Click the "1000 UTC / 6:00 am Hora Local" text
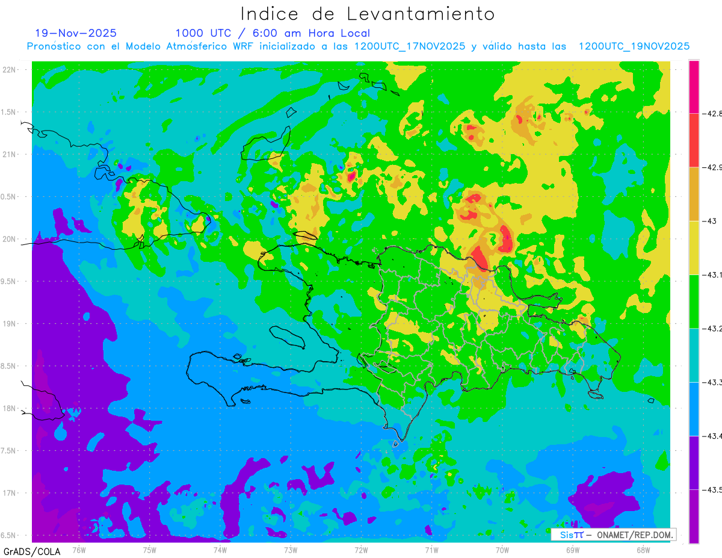This screenshot has height=558, width=722. tap(273, 33)
